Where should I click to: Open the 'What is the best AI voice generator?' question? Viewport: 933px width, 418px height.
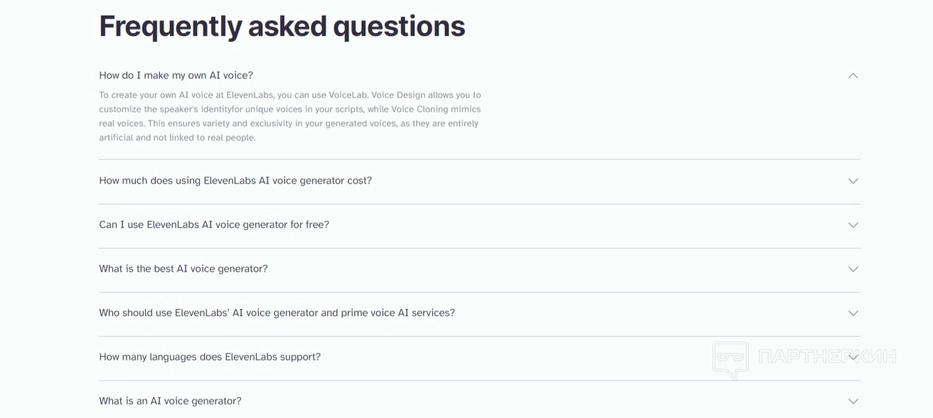tap(183, 269)
